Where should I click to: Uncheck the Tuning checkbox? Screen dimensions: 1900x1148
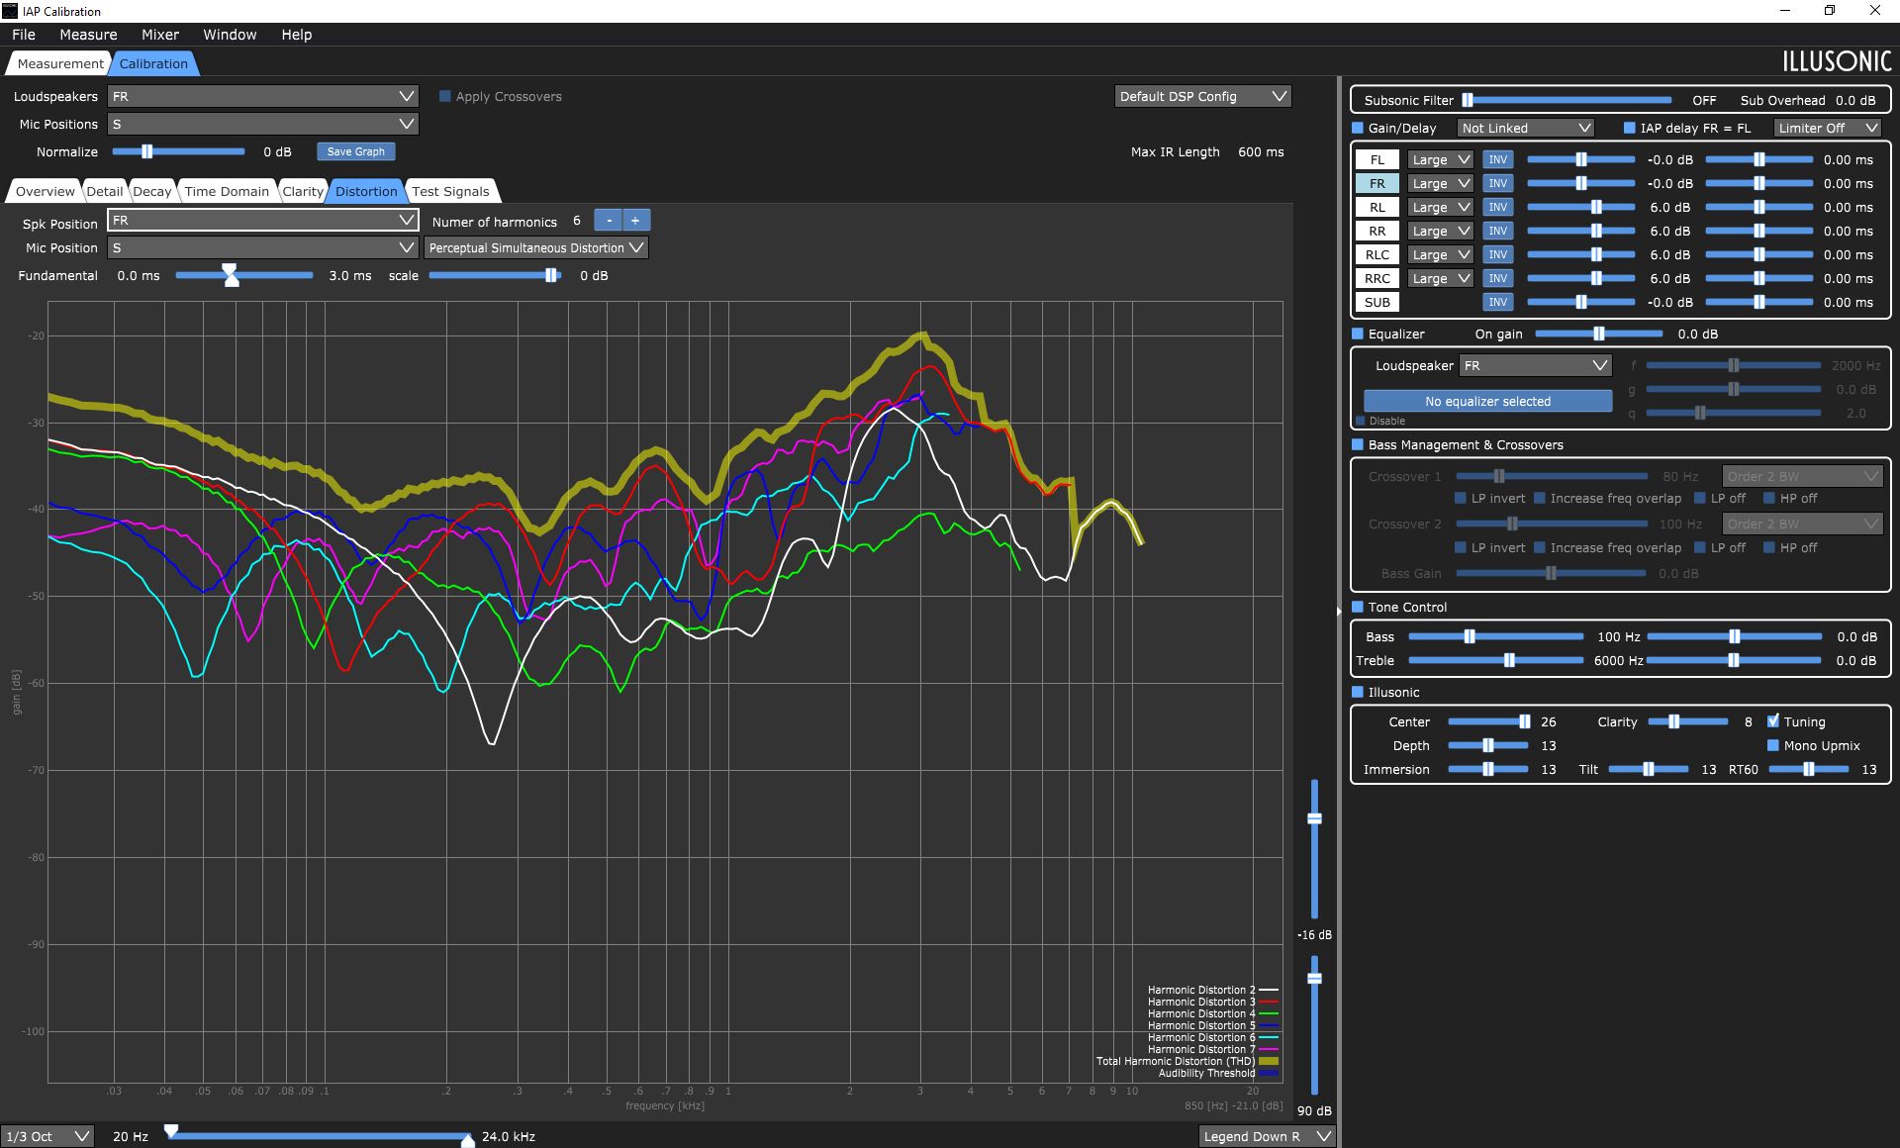pyautogui.click(x=1772, y=721)
